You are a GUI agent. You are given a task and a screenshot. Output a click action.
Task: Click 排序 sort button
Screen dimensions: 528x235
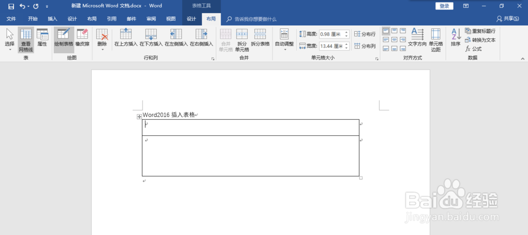(456, 37)
